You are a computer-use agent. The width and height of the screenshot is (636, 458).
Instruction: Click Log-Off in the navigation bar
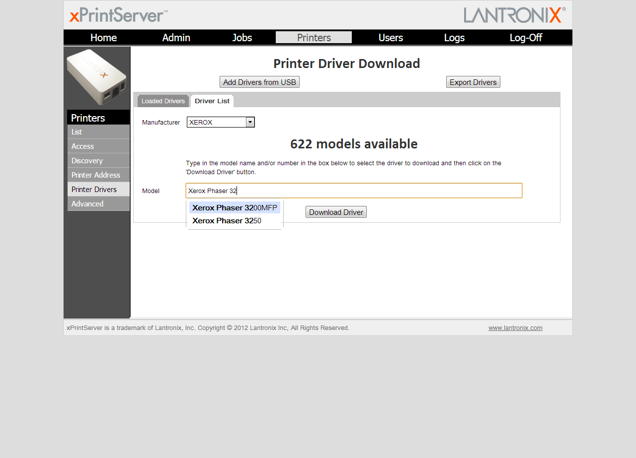[526, 38]
